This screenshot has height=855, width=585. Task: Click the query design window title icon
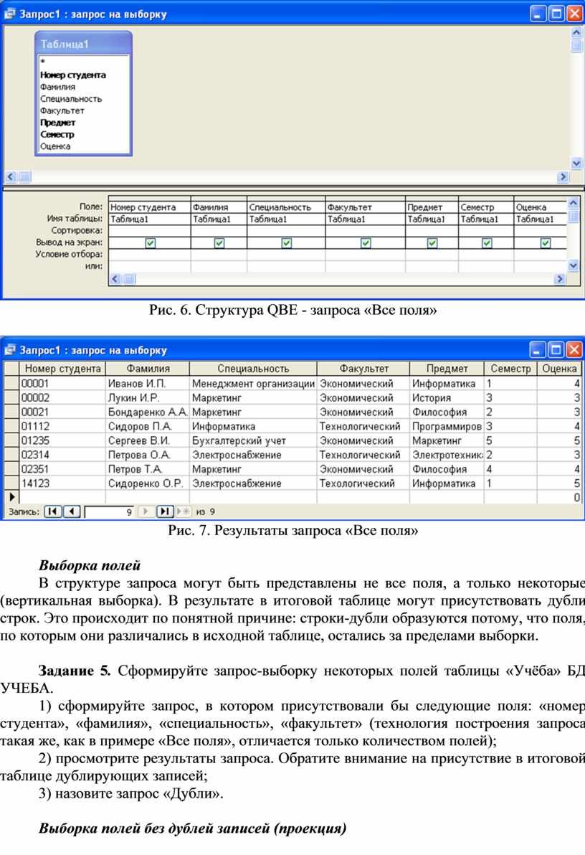10,14
